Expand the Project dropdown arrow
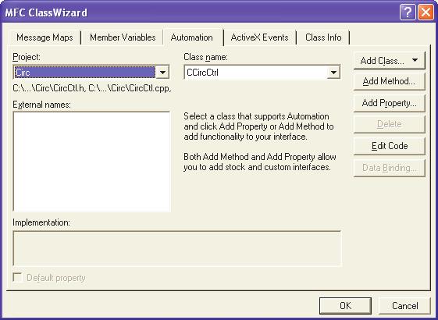Viewport: 438px width, 320px height. click(162, 73)
